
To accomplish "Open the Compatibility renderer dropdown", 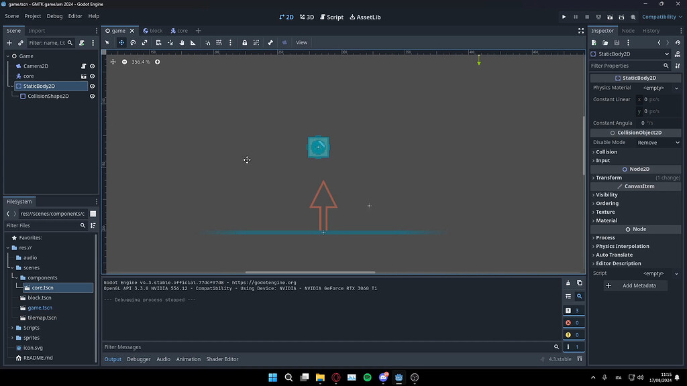I will 662,17.
